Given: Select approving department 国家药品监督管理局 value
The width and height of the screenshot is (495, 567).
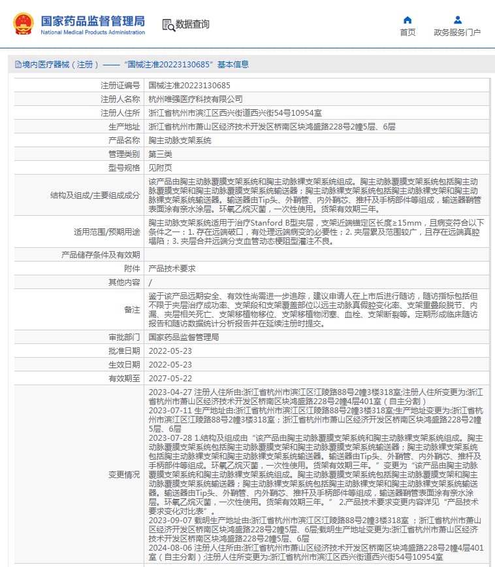Looking at the screenshot, I should 184,337.
